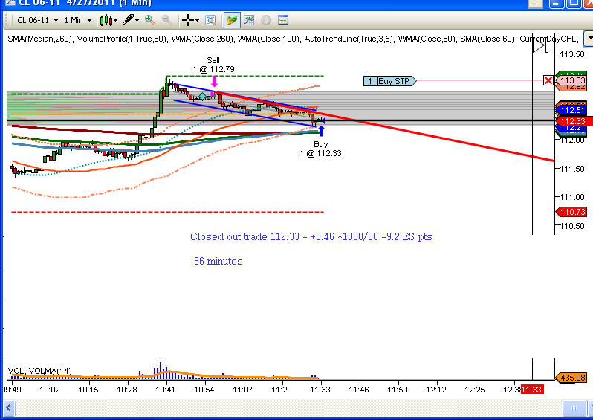This screenshot has height=420, width=593.
Task: Click the SMA(Median,260) indicator label
Action: point(39,39)
